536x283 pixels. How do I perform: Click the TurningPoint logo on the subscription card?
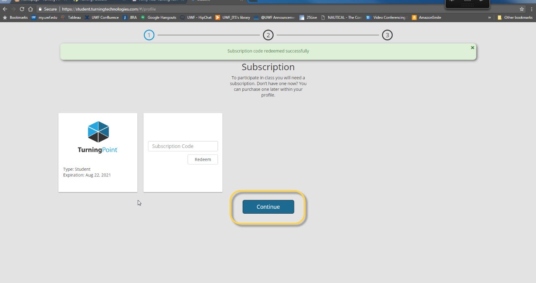[98, 137]
